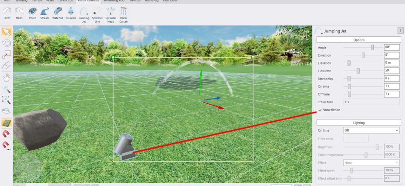Switch to the Swimming Pool tab
The image size is (405, 186).
[113, 1]
